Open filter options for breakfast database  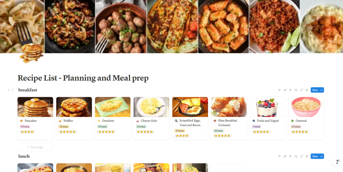click(280, 90)
